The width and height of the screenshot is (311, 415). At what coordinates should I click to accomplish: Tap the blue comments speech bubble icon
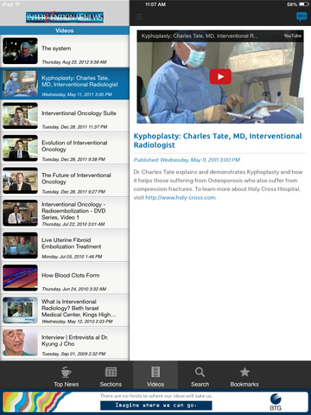[301, 16]
